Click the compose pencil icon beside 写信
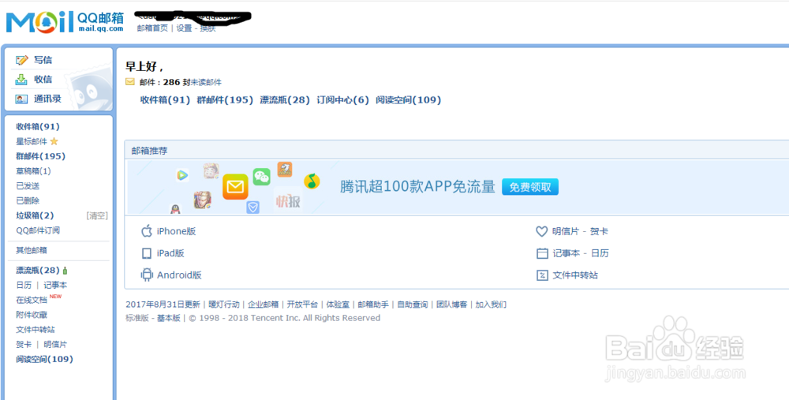 point(21,61)
